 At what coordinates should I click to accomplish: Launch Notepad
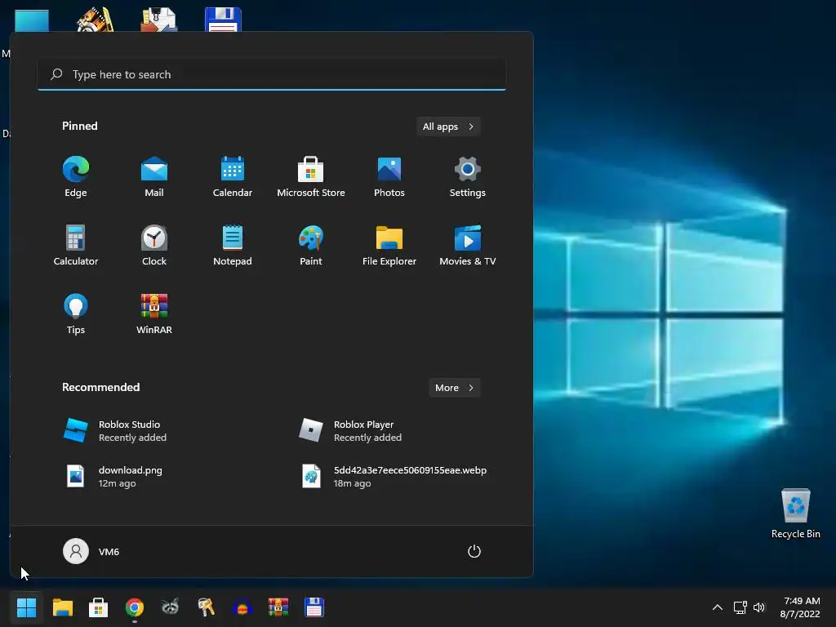[233, 245]
